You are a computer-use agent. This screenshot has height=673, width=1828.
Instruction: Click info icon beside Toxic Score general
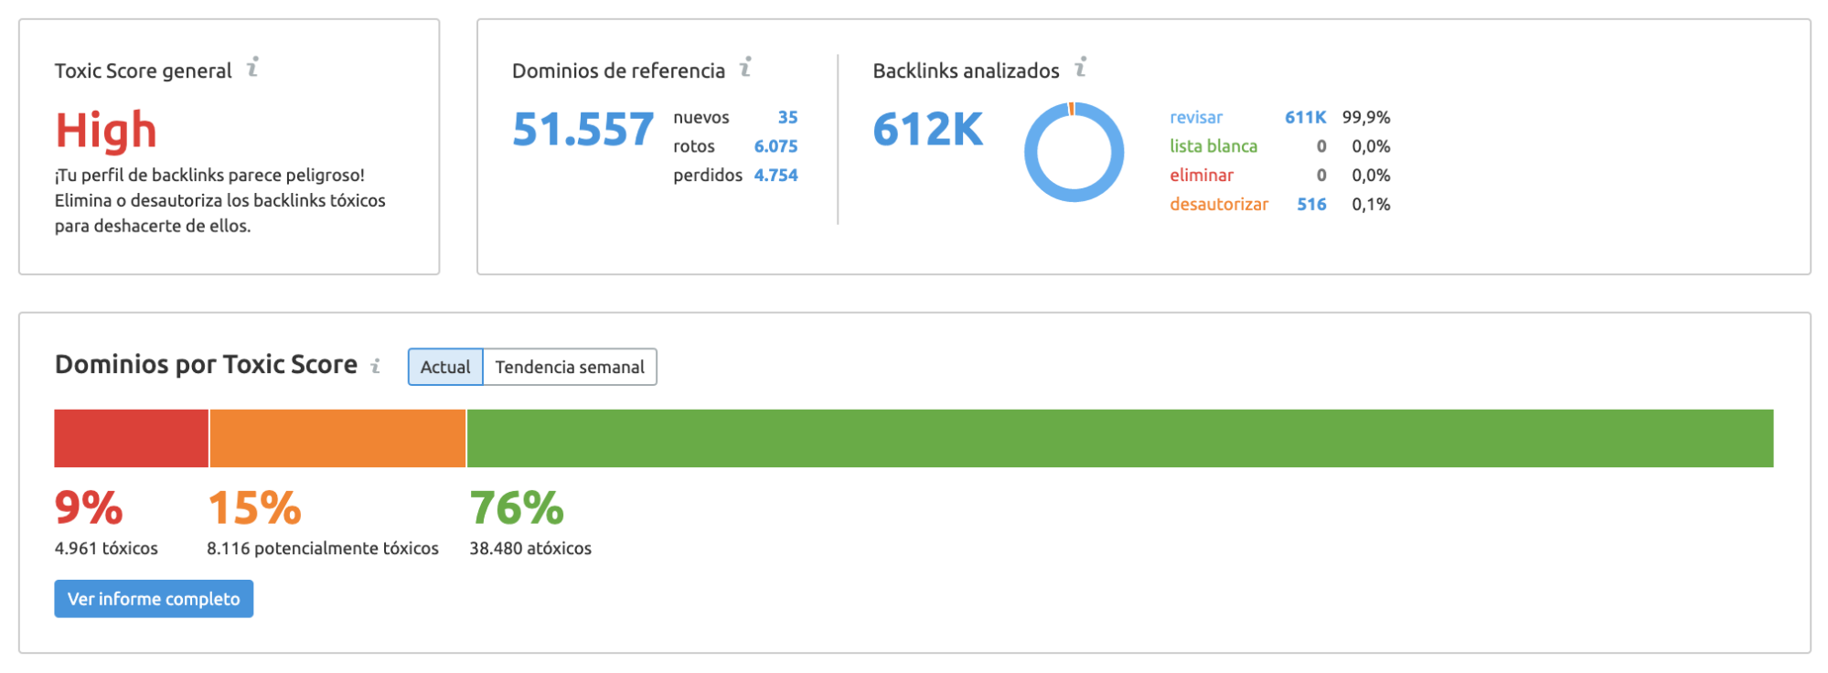pyautogui.click(x=252, y=67)
